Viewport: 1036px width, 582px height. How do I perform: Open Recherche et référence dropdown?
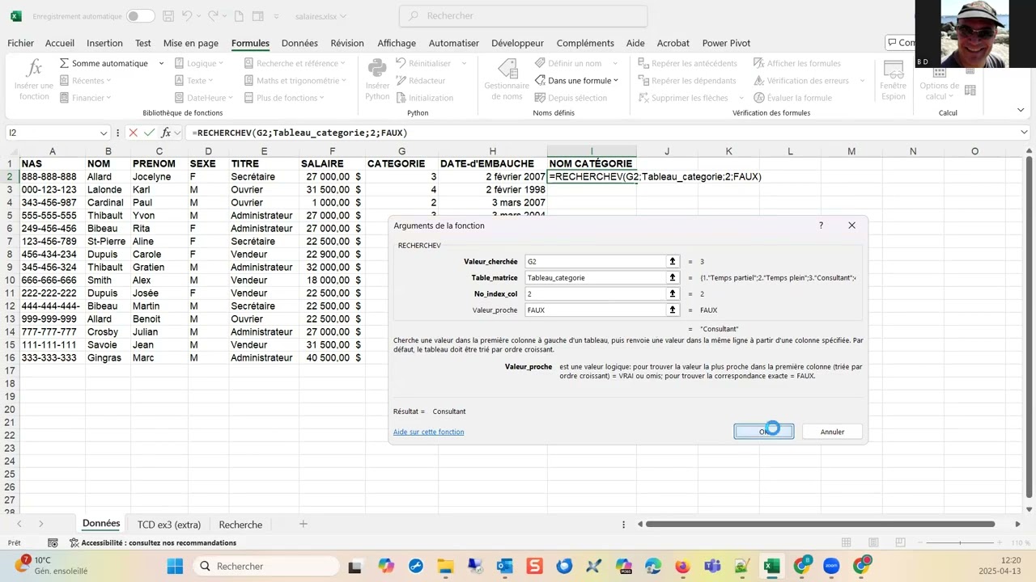[x=295, y=63]
